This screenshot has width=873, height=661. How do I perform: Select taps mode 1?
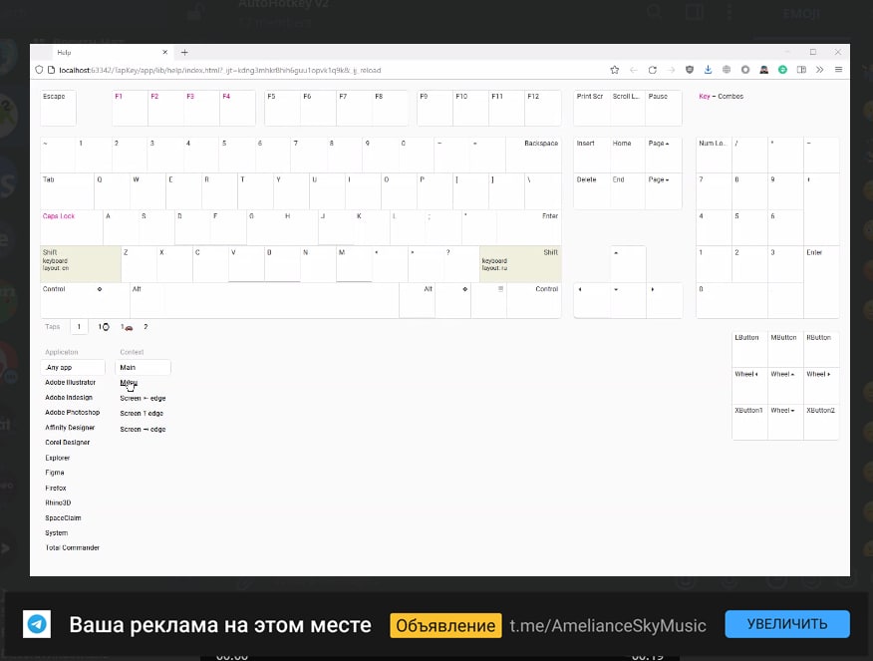point(79,327)
